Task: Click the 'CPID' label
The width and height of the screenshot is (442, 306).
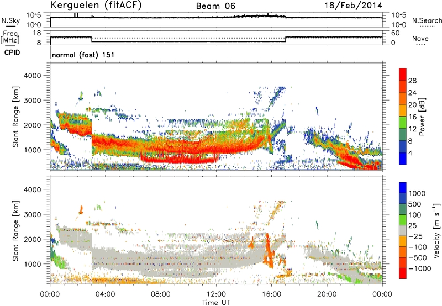Action: [12, 52]
